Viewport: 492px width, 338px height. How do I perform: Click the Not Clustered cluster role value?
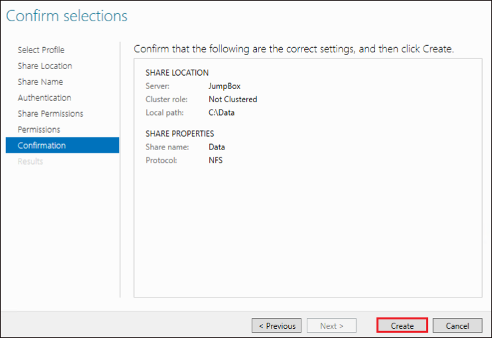click(233, 99)
